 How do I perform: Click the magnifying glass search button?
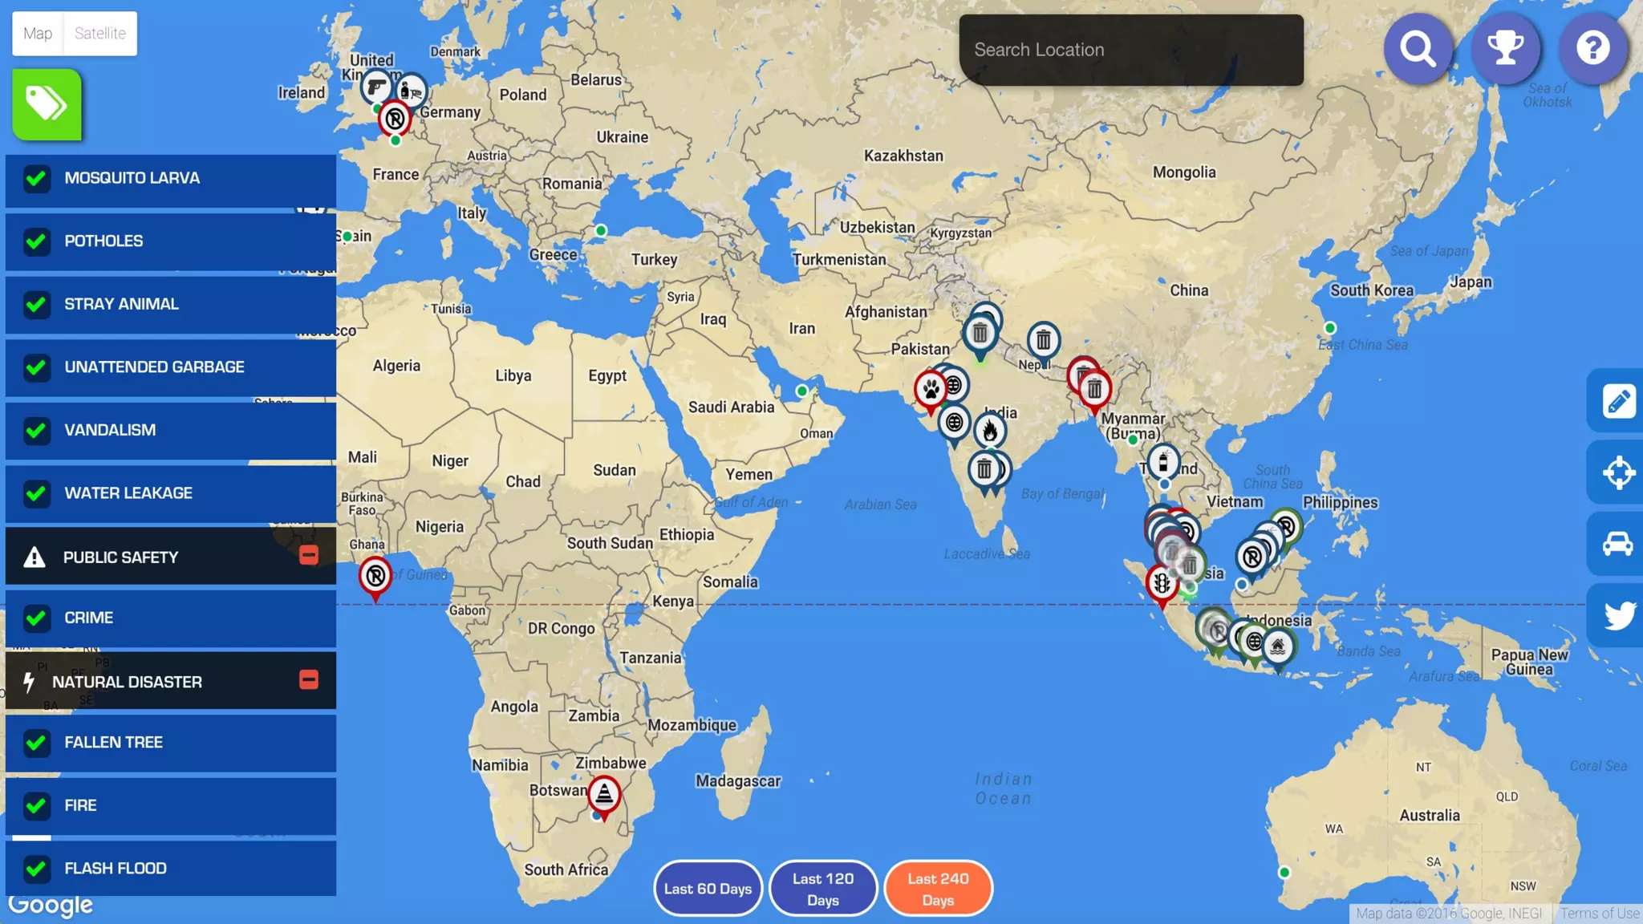(1418, 49)
